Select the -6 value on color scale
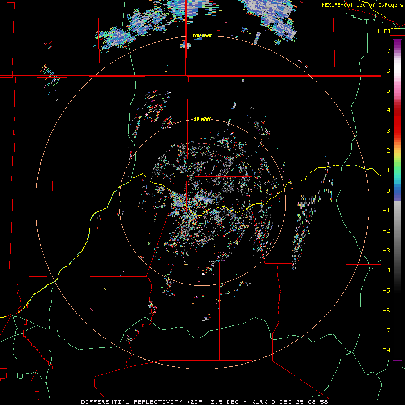The height and width of the screenshot is (405, 405). tap(387, 310)
